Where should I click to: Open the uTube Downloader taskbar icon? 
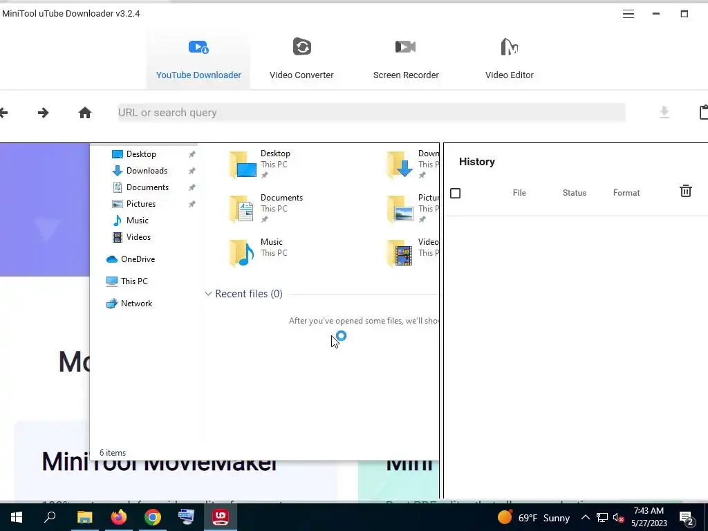[221, 517]
